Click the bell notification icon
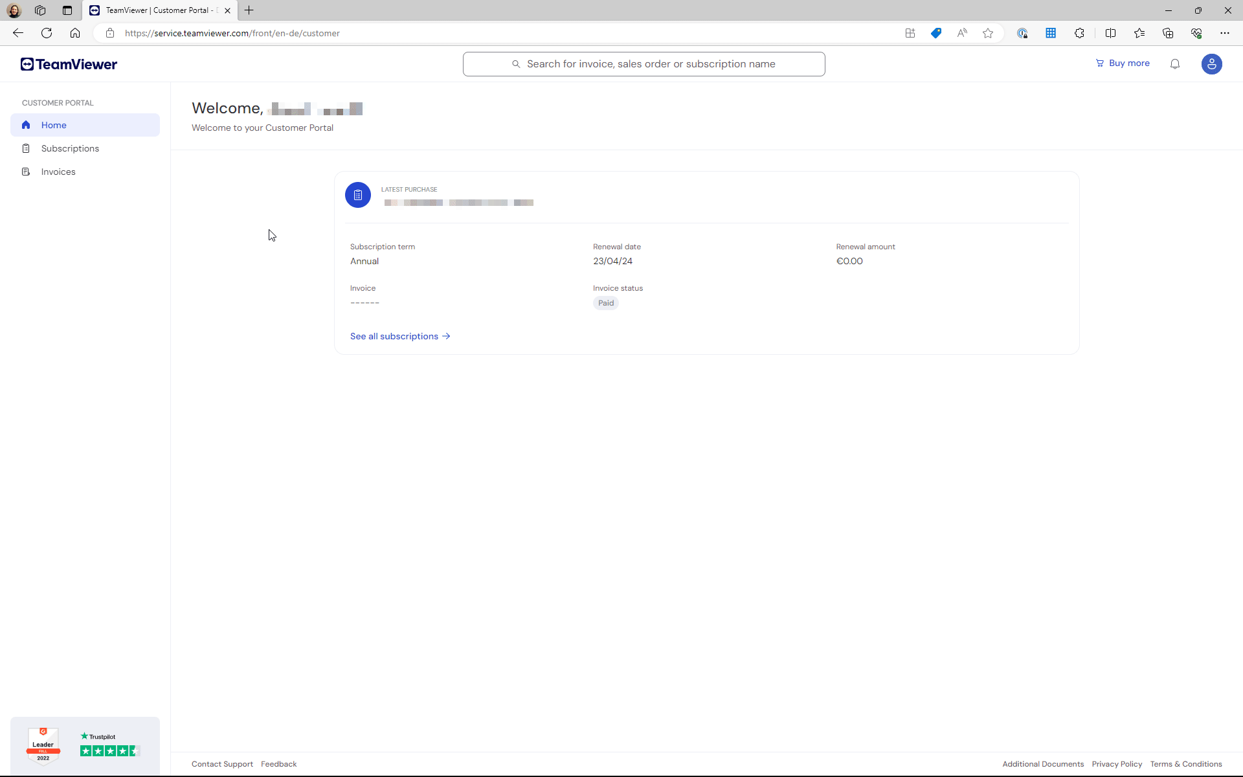Viewport: 1243px width, 777px height. 1175,63
